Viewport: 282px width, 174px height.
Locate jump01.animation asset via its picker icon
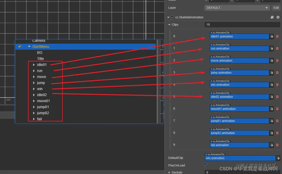pyautogui.click(x=272, y=121)
